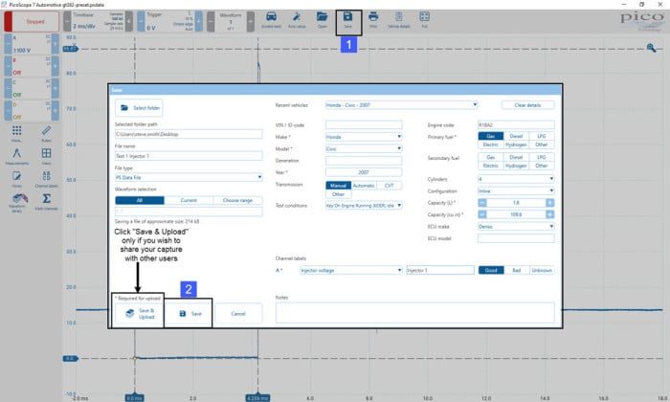This screenshot has height=402, width=670.
Task: Open the More grid icon in sidebar
Action: click(x=16, y=134)
